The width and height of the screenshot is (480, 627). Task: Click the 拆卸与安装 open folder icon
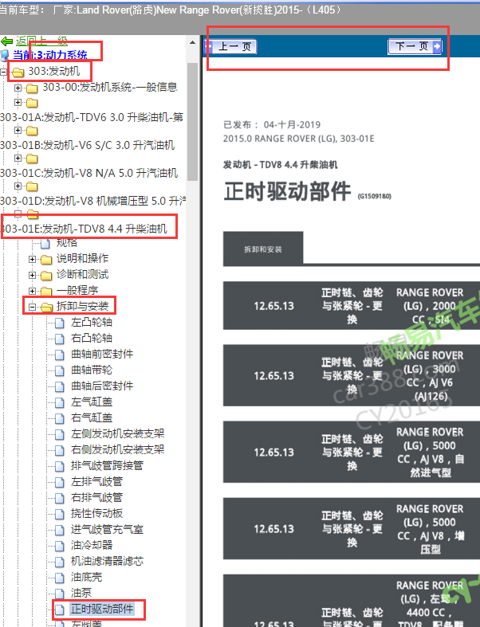pyautogui.click(x=46, y=307)
